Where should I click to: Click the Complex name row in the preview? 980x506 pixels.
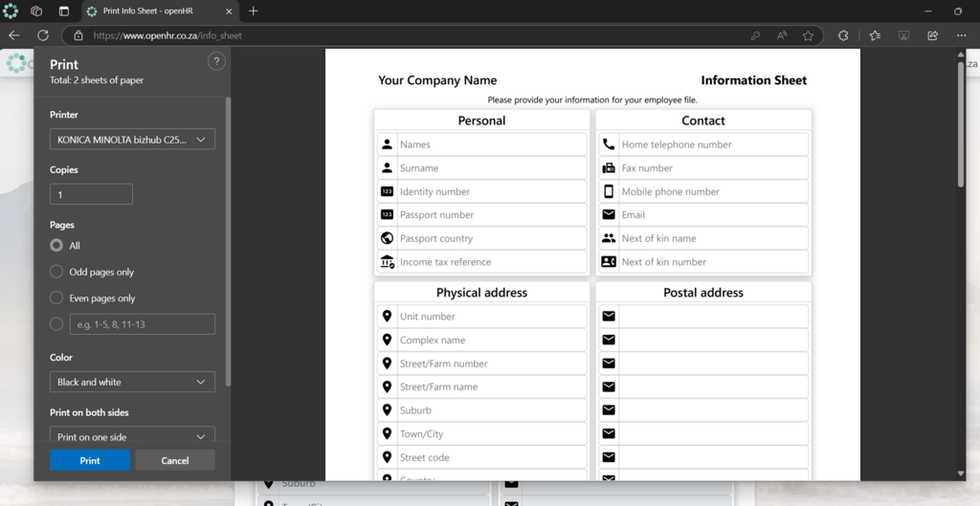482,340
